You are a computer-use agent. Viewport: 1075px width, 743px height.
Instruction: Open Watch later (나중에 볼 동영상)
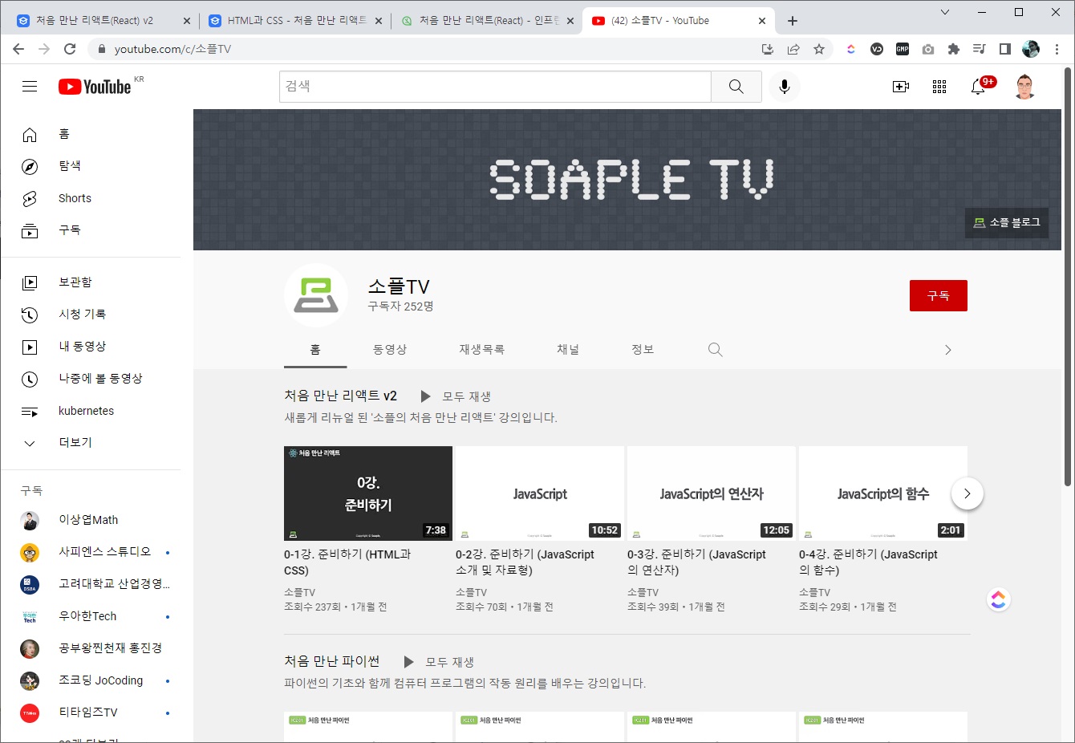tap(91, 379)
